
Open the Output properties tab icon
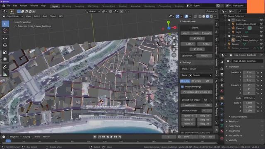pos(222,74)
